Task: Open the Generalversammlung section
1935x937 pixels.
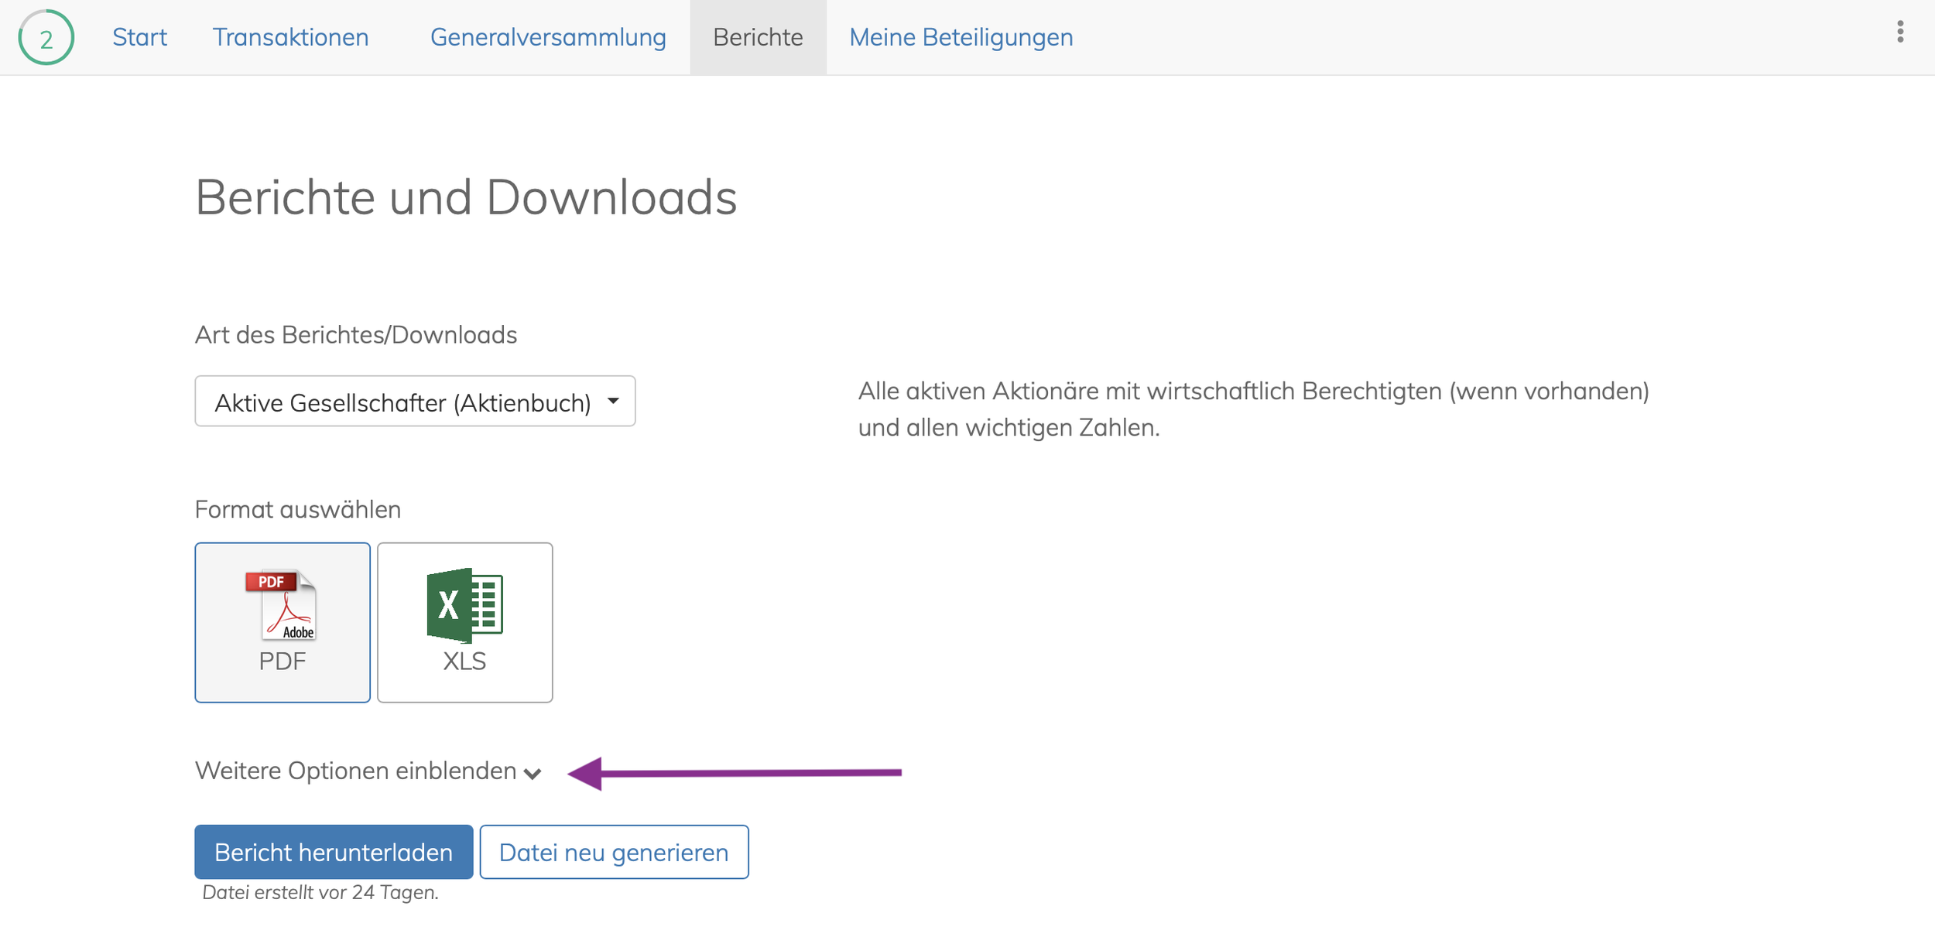Action: pyautogui.click(x=548, y=37)
